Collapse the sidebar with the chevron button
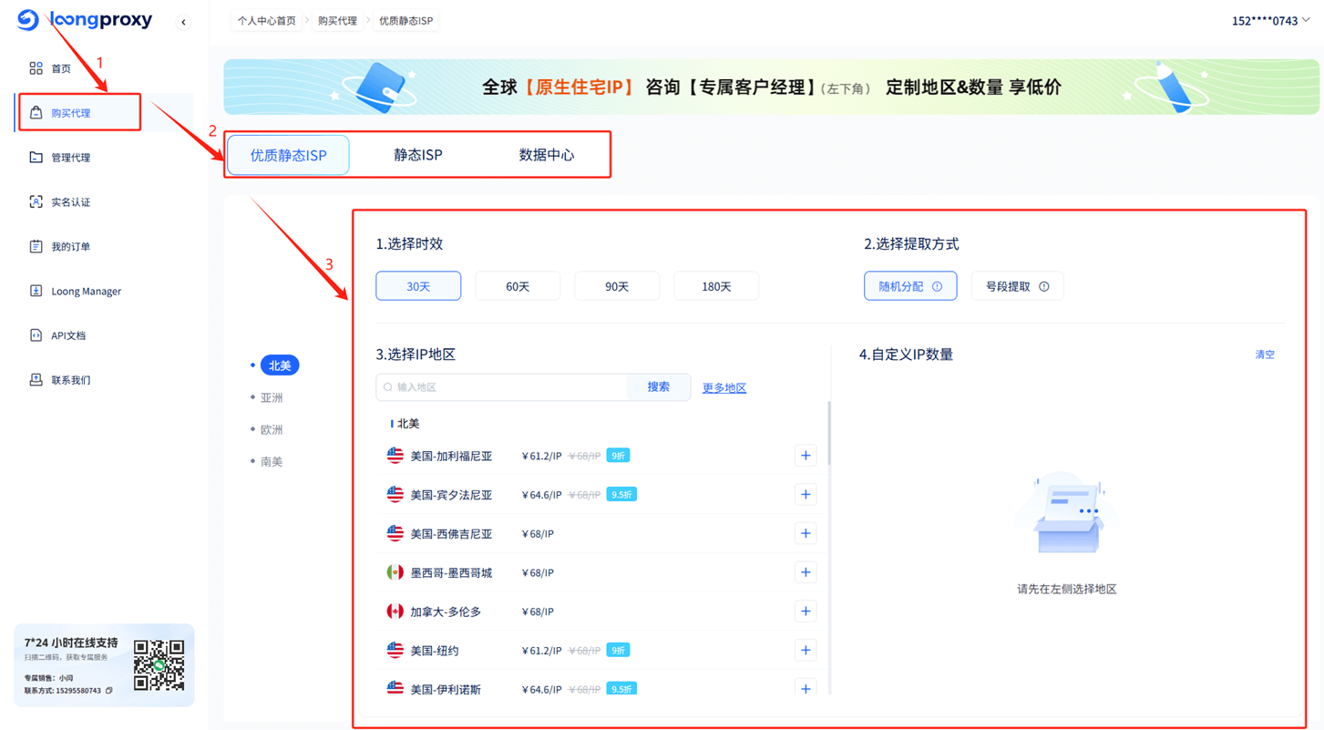1324x730 pixels. (x=183, y=21)
